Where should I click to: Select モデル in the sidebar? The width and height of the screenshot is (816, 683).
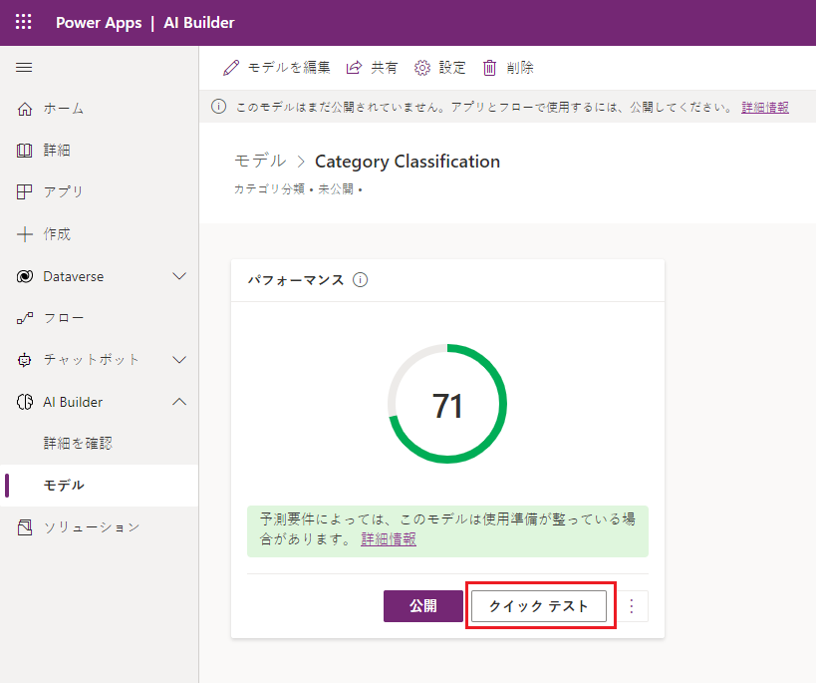(x=64, y=485)
